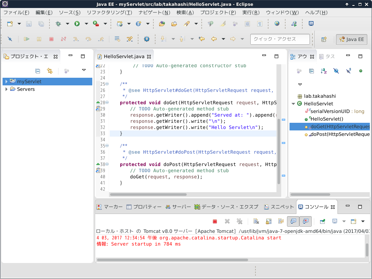Screen dimensions: 372x279
Task: Toggle Hide Fields in Outline view
Action: point(336,71)
